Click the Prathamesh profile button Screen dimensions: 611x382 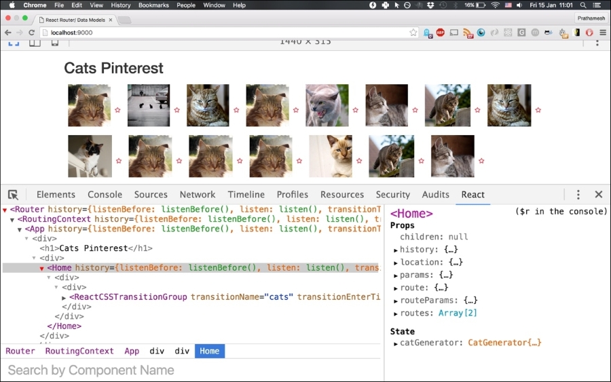coord(591,18)
